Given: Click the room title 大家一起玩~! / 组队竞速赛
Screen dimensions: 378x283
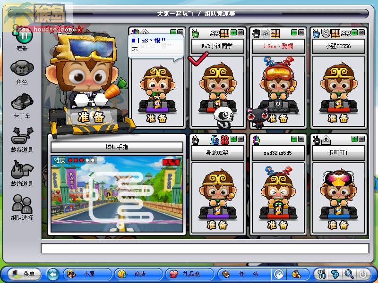Looking at the screenshot, I should [x=196, y=14].
